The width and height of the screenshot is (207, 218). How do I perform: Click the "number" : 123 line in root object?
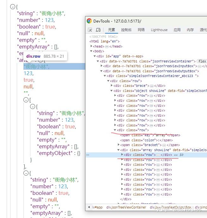coord(36,20)
